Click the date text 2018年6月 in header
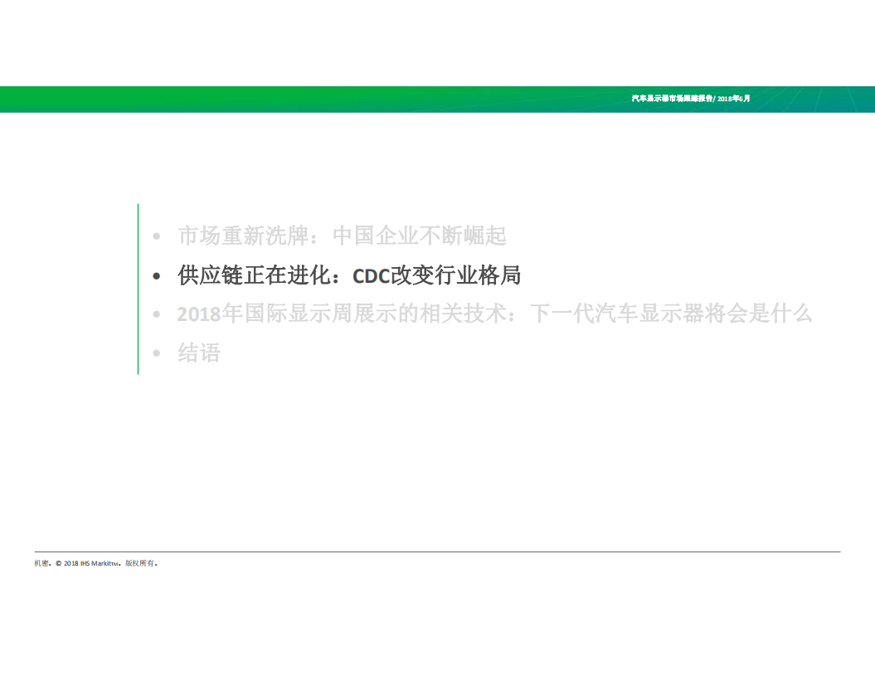This screenshot has width=875, height=676. tap(733, 98)
